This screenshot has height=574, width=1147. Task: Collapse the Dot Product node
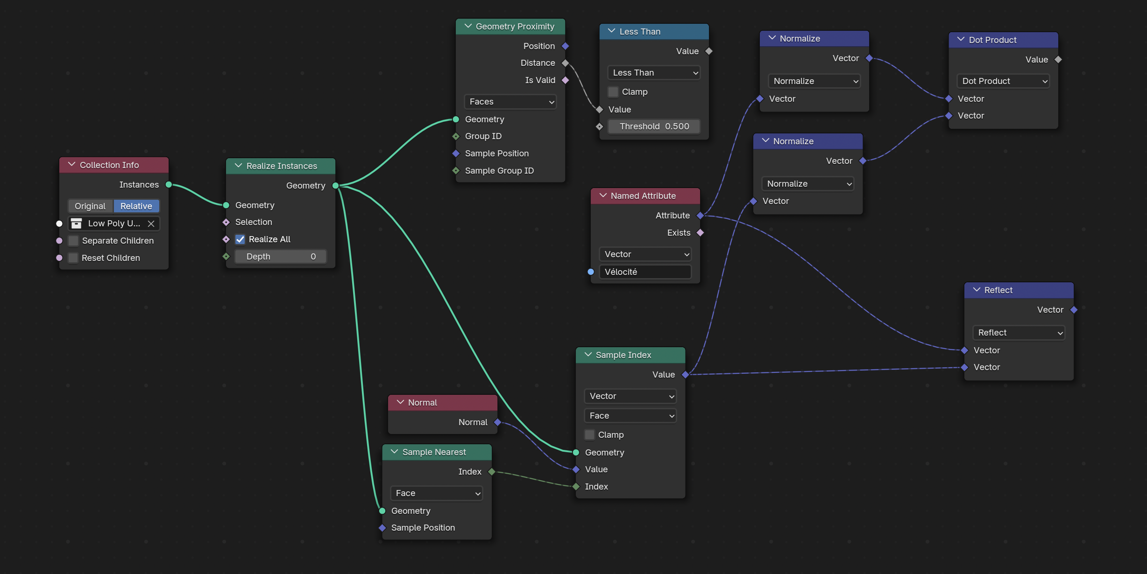coord(961,40)
